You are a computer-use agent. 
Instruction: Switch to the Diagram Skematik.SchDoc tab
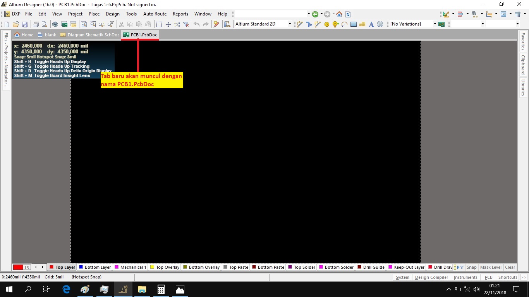point(89,35)
